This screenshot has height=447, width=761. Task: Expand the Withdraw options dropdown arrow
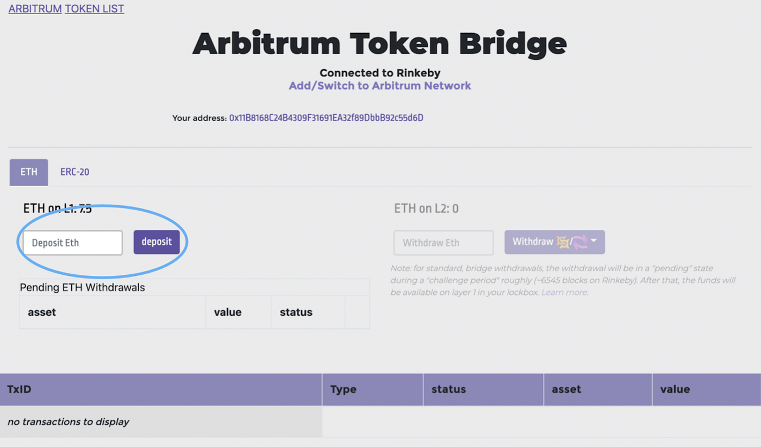pos(594,241)
